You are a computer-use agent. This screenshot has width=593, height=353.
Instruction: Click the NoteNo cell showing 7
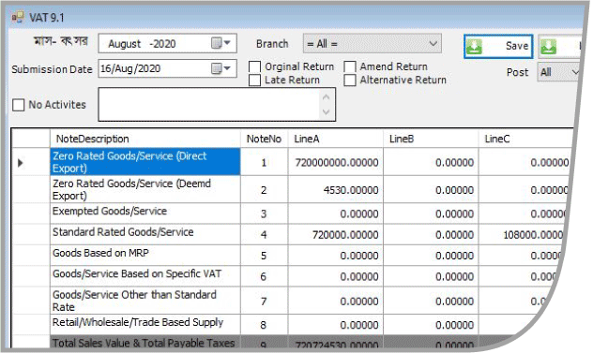pyautogui.click(x=264, y=301)
